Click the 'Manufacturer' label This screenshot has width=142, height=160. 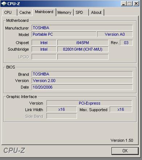point(17,28)
